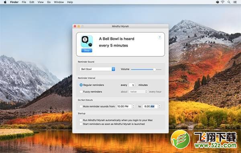Enable Run Mindful Mynah automatically at login
The height and width of the screenshot is (153, 241).
pyautogui.click(x=81, y=120)
